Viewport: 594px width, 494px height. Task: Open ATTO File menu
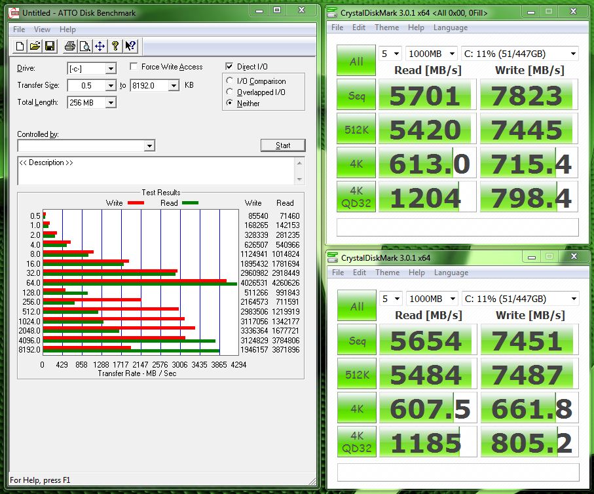19,29
